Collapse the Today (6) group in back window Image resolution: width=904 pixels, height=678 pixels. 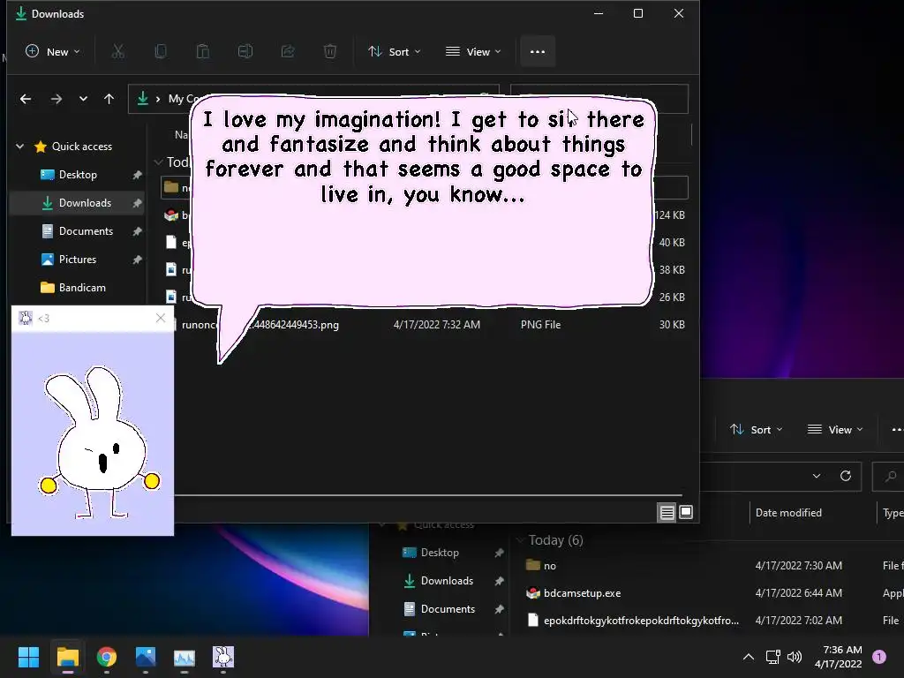pos(520,540)
